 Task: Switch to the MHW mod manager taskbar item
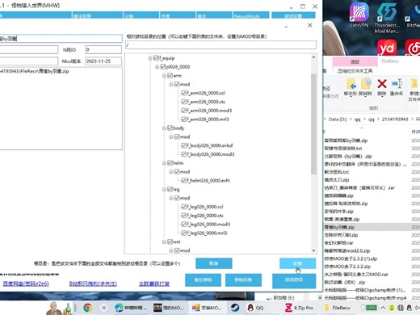click(168, 308)
